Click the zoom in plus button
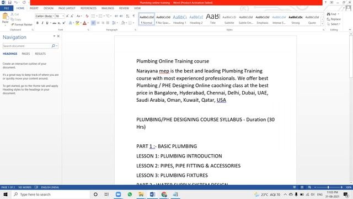This screenshot has width=353, height=199. (341, 187)
